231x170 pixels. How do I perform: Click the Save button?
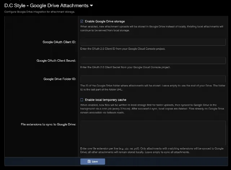93,161
